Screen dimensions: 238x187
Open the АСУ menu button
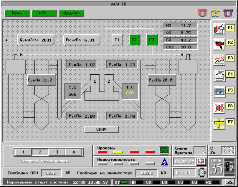(x=44, y=13)
